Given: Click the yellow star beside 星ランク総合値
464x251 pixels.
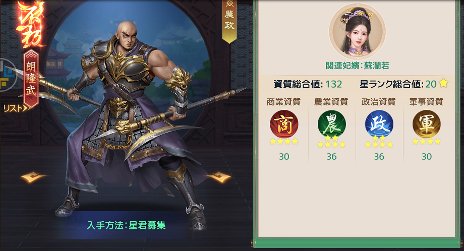Looking at the screenshot, I should point(443,84).
